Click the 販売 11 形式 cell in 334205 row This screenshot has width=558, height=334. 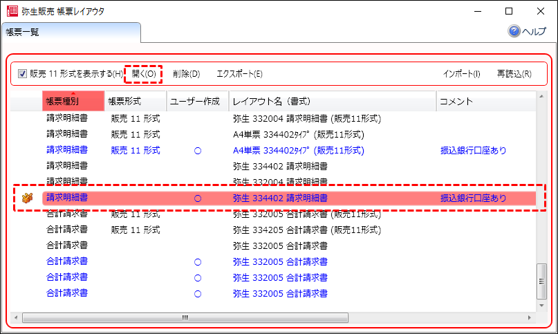pos(136,230)
